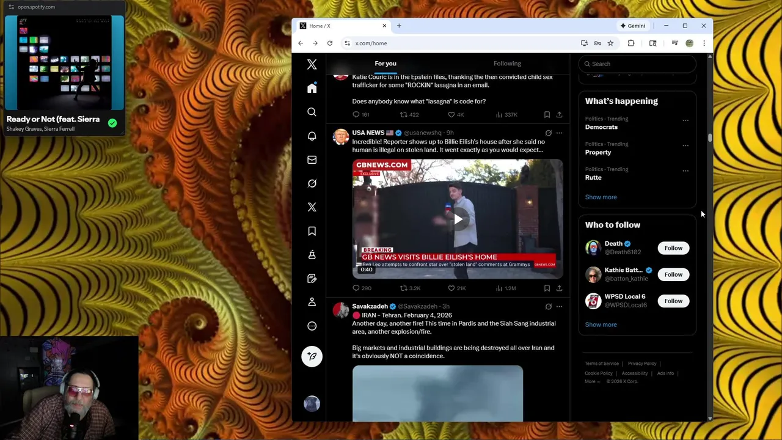Viewport: 782px width, 440px height.
Task: Click Grok explain icon on USA NEWS post
Action: [x=548, y=133]
